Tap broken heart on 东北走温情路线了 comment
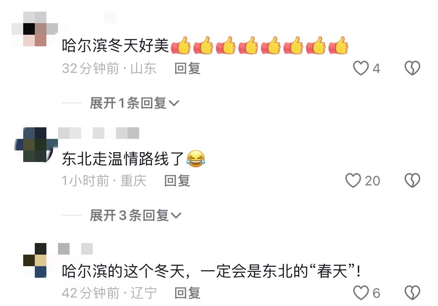Image resolution: width=438 pixels, height=306 pixels. coord(412,180)
